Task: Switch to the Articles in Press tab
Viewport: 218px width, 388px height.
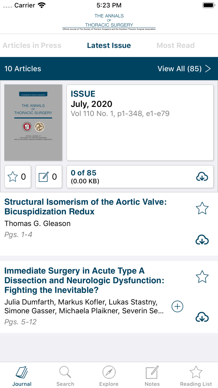Action: point(32,45)
